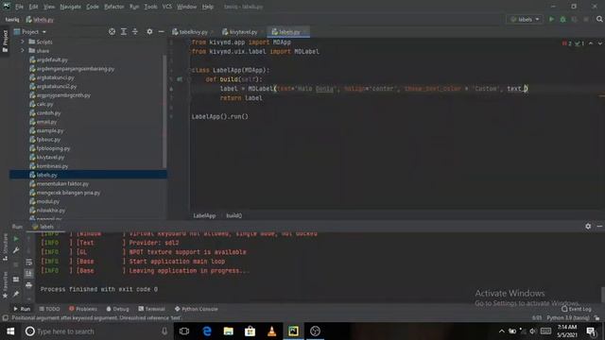Image resolution: width=605 pixels, height=340 pixels.
Task: Open the Refactor menu
Action: click(x=114, y=7)
